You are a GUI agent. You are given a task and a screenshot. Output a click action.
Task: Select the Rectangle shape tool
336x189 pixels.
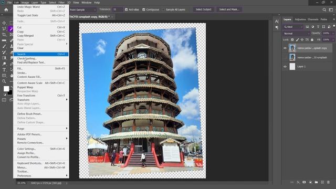[4, 76]
